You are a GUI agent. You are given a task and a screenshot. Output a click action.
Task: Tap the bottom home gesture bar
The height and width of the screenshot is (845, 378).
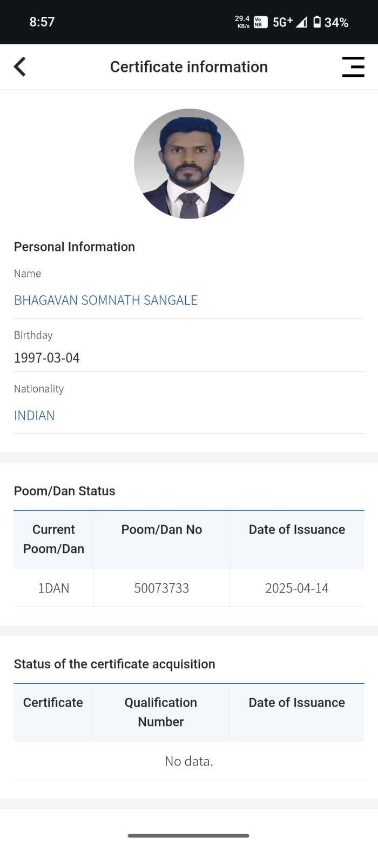click(x=188, y=836)
